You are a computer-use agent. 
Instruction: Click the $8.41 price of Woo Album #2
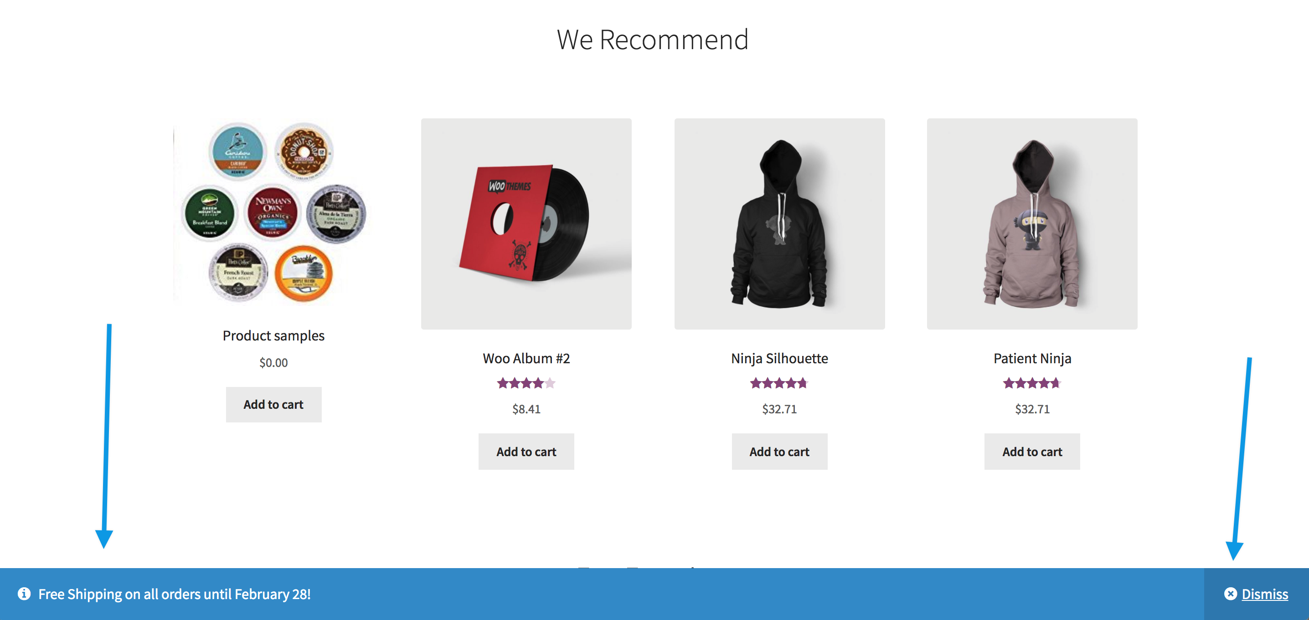point(526,409)
